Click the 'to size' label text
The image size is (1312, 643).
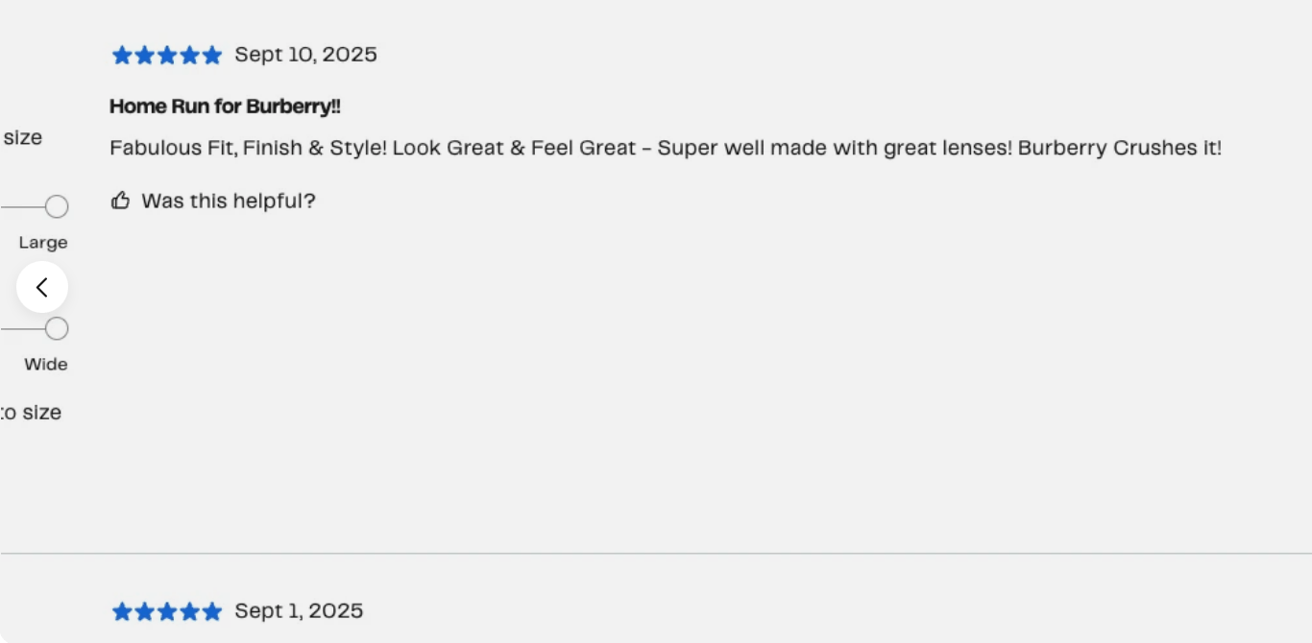click(31, 413)
